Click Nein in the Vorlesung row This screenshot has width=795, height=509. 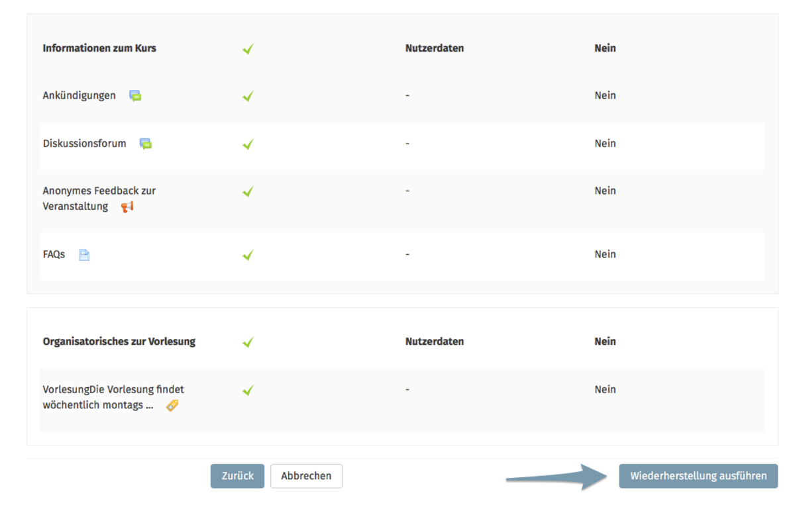(x=605, y=389)
